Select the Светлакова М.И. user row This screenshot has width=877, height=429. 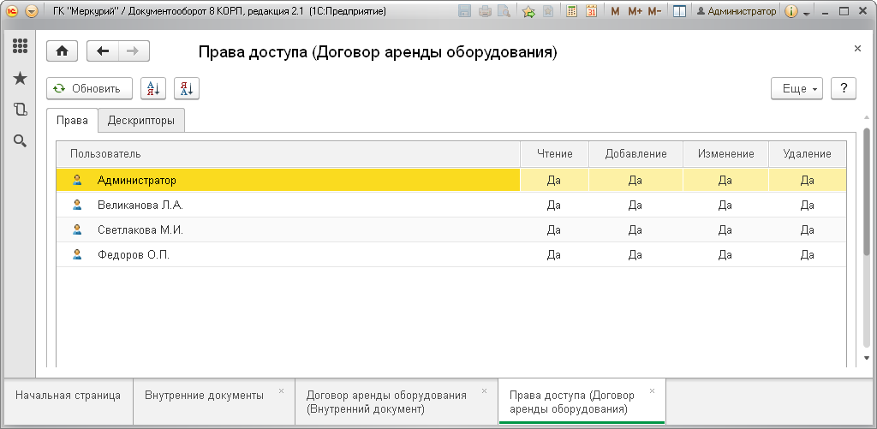451,229
